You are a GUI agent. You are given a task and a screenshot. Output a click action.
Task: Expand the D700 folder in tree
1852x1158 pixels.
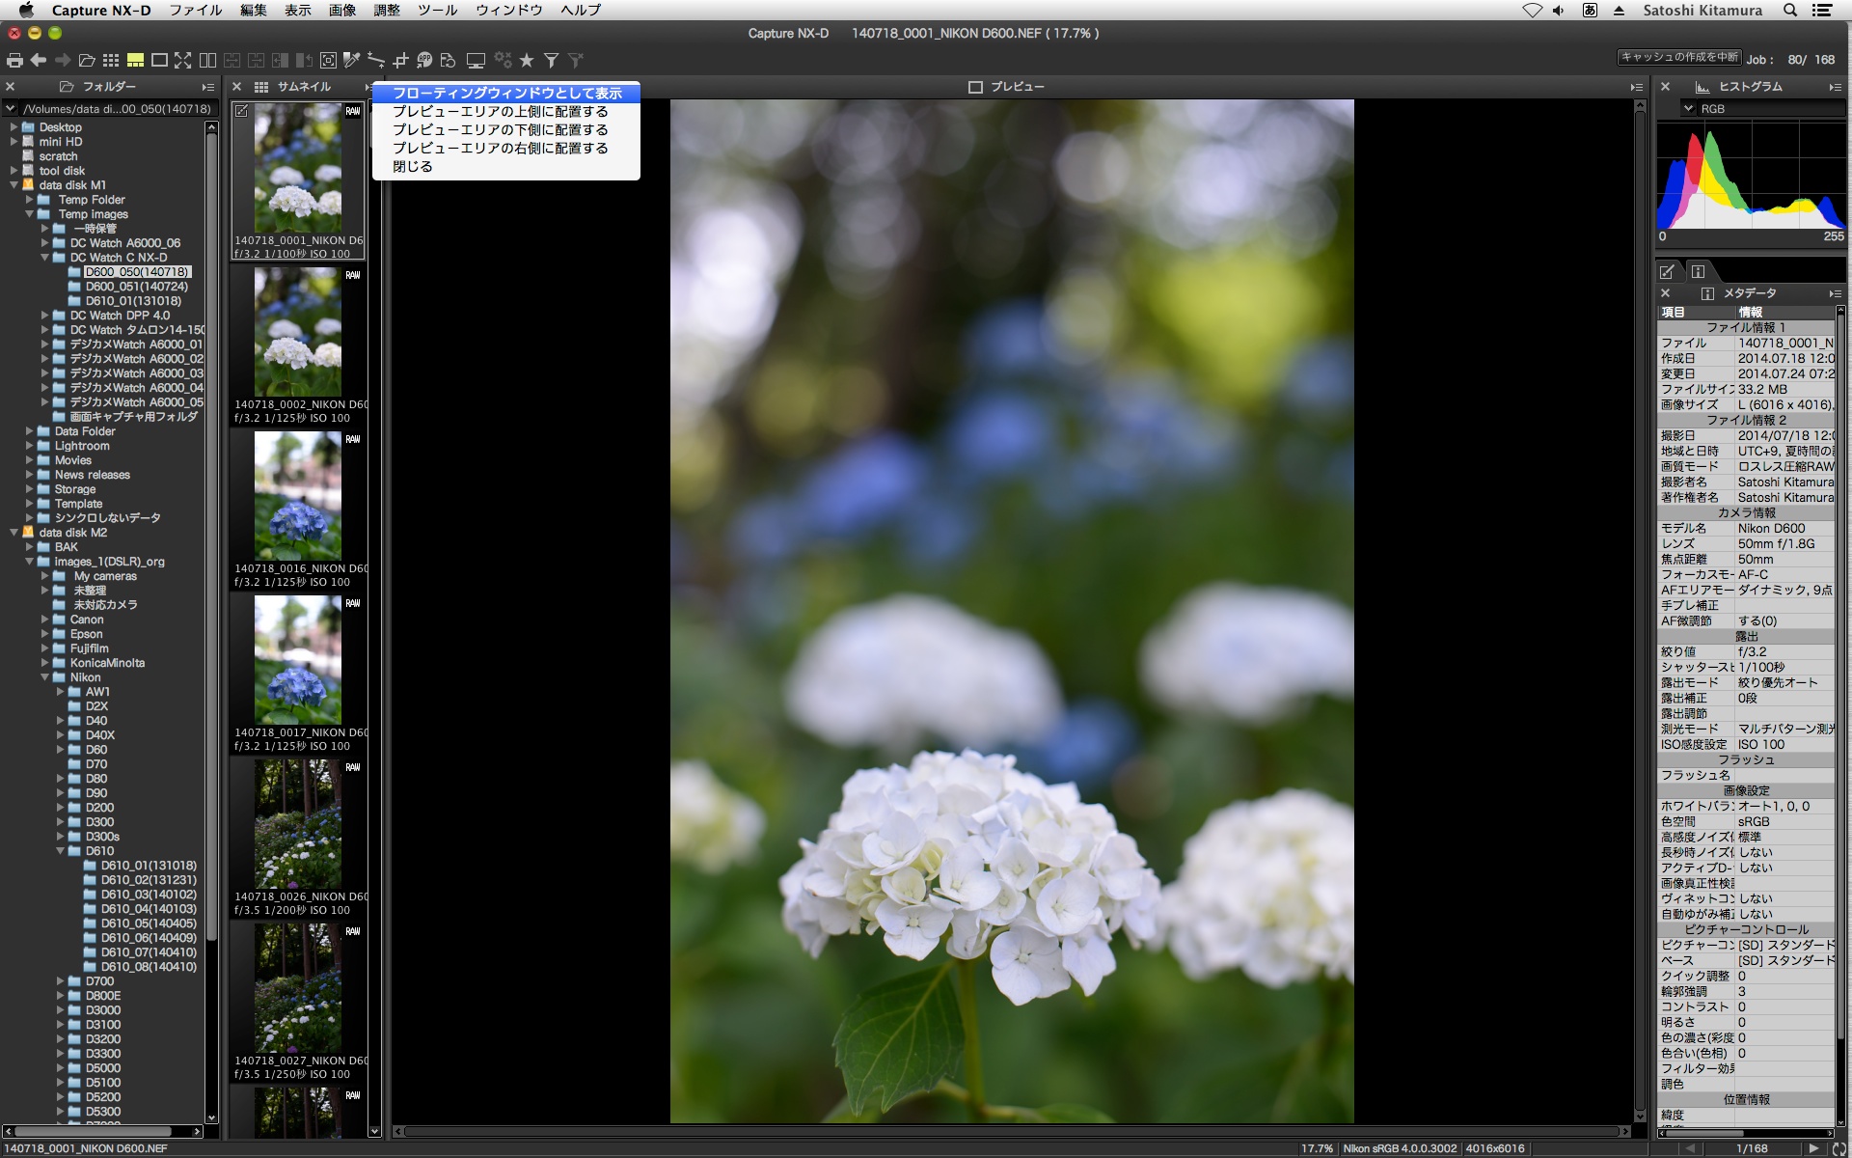[61, 981]
